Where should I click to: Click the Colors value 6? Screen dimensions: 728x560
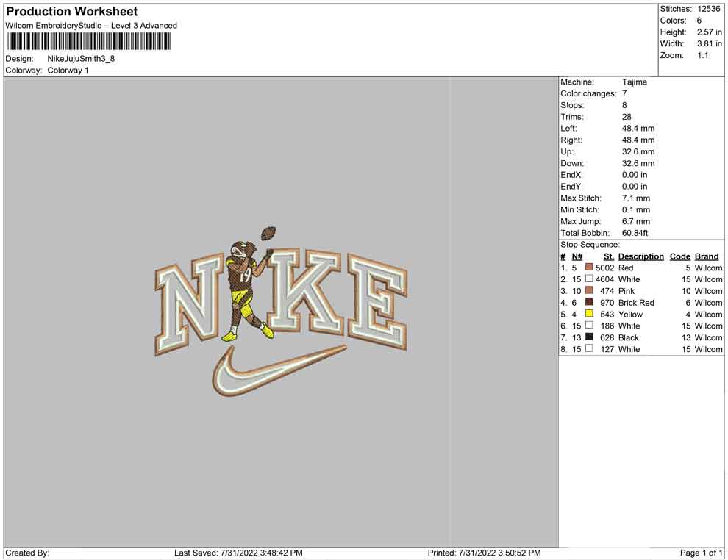[x=699, y=21]
